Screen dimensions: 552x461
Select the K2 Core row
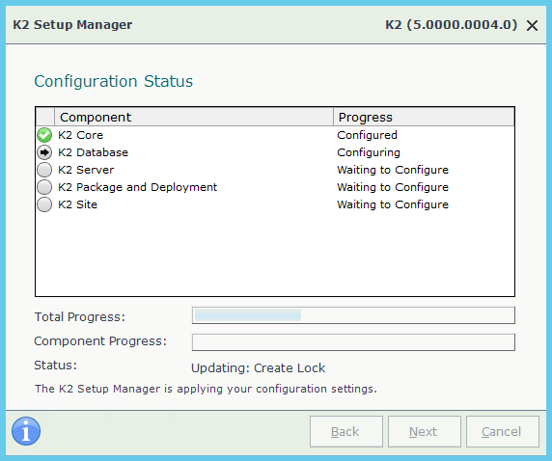[x=275, y=135]
